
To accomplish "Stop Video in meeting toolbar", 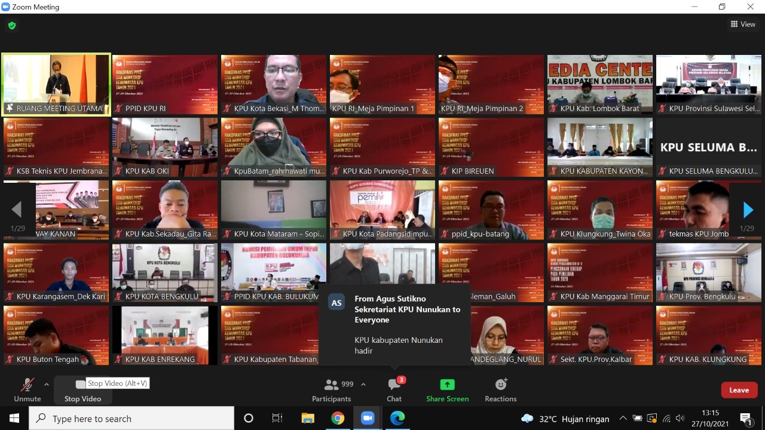I will tap(82, 389).
